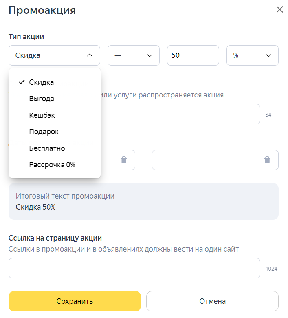Close the Промоакция dialog with X icon
The width and height of the screenshot is (288, 318).
click(279, 10)
